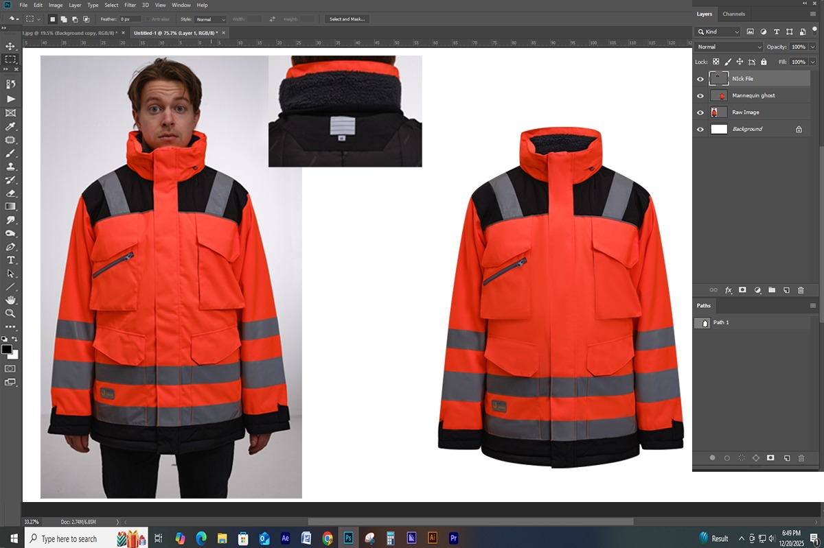The height and width of the screenshot is (548, 824).
Task: Hide the NIck File layer
Action: coord(700,78)
